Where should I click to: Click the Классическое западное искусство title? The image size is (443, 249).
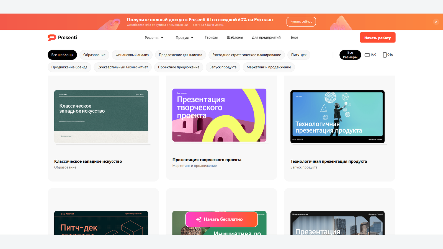(x=88, y=161)
